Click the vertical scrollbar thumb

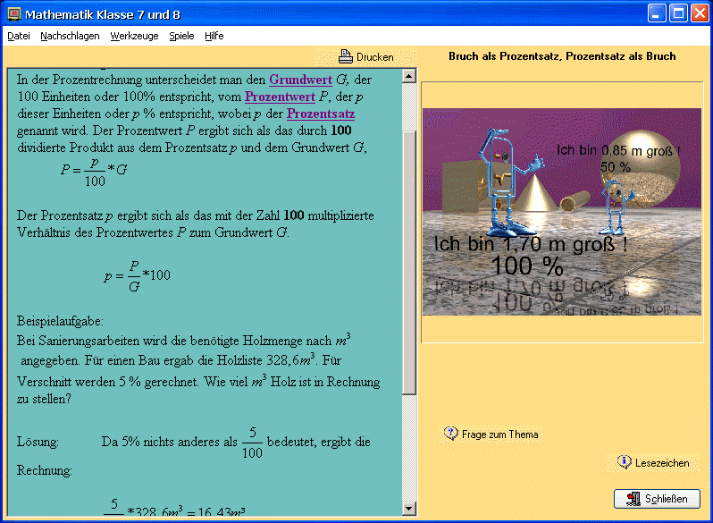(x=409, y=259)
